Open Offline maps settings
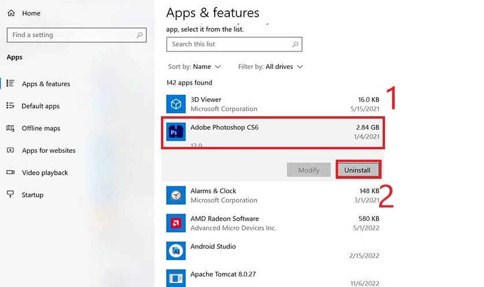Screen dimensions: 484x287 (41, 128)
